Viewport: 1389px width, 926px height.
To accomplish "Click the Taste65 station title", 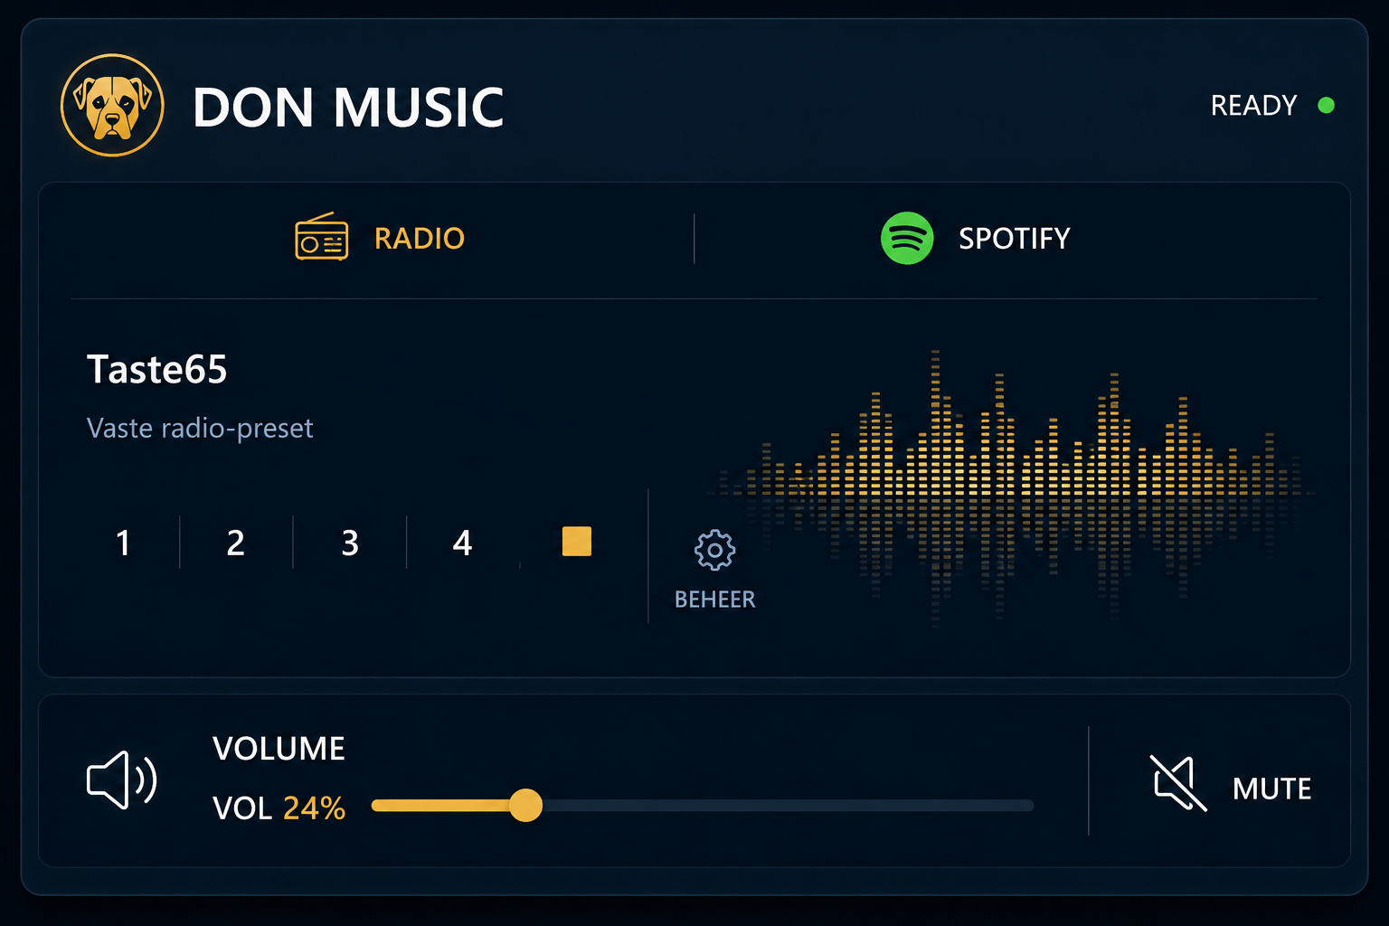I will click(156, 369).
